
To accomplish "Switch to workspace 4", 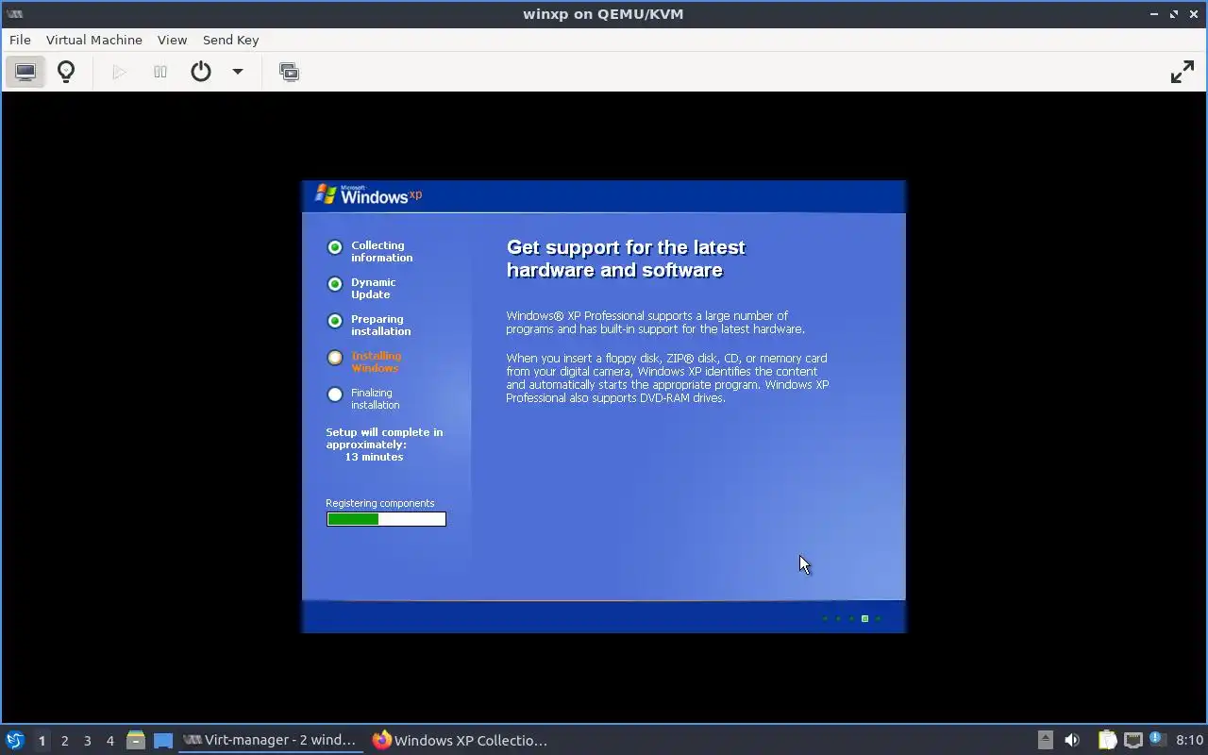I will click(x=109, y=741).
